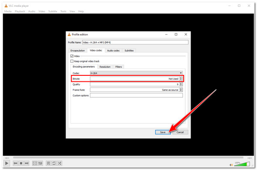Screen dimensions: 257x170
Task: Click the Frame Rate field
Action: 134,90
